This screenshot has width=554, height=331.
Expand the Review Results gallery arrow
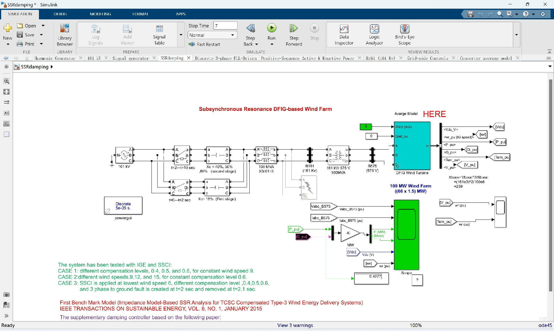point(516,35)
